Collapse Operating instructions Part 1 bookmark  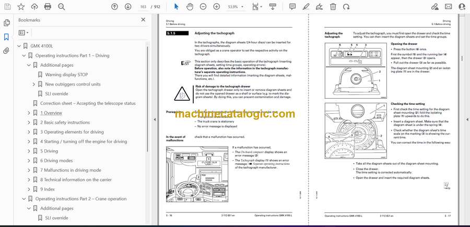24,56
